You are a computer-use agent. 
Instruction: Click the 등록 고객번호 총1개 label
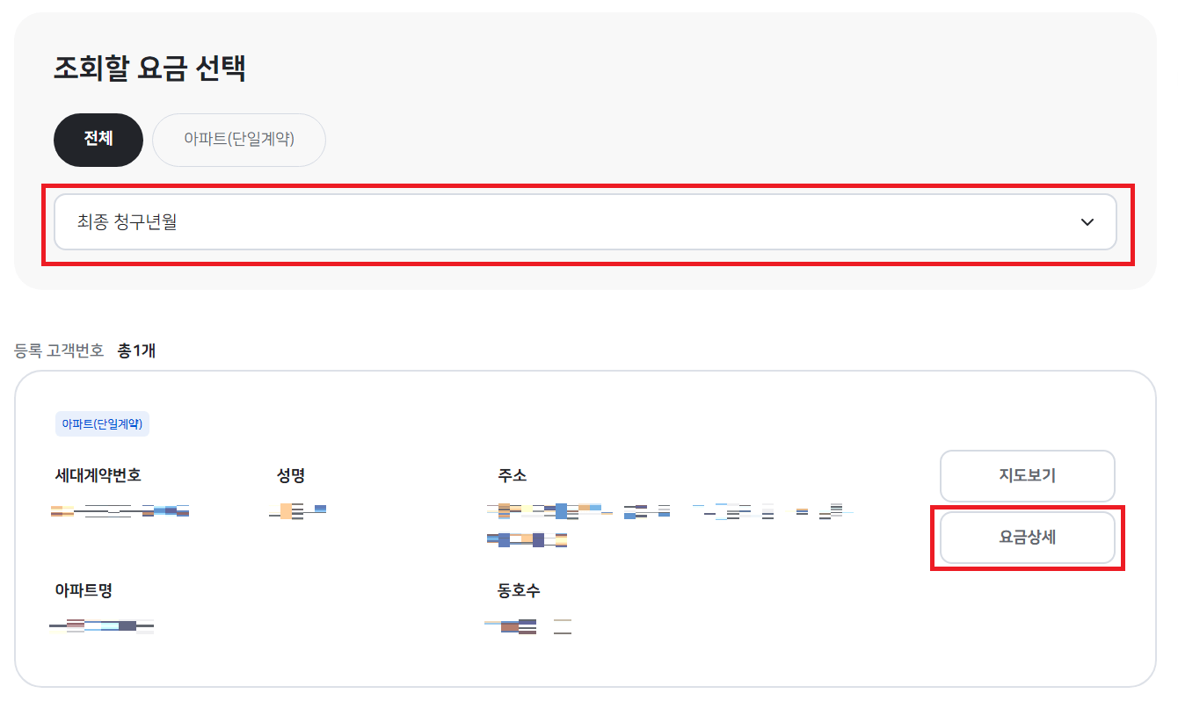tap(88, 349)
